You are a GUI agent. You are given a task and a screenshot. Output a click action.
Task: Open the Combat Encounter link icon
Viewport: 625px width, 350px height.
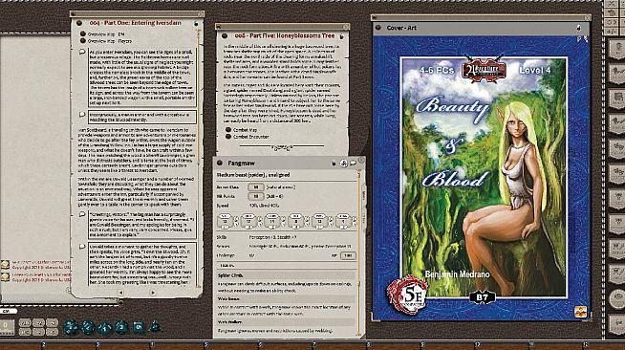pyautogui.click(x=228, y=137)
